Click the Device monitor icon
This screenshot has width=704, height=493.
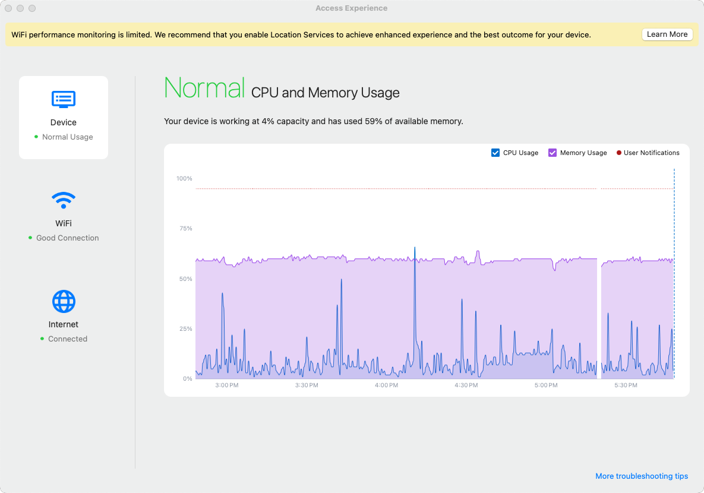pos(64,99)
